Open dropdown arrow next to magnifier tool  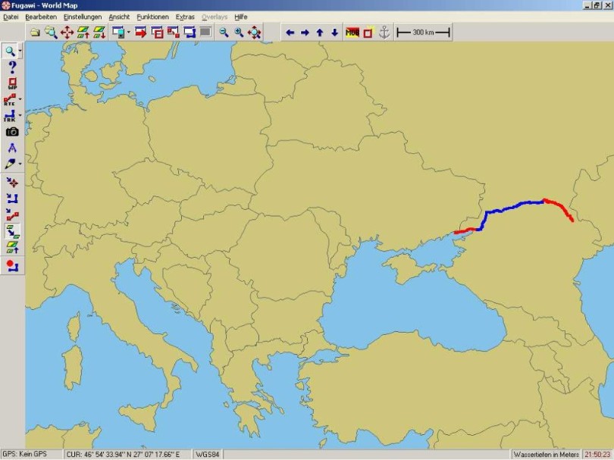point(20,52)
